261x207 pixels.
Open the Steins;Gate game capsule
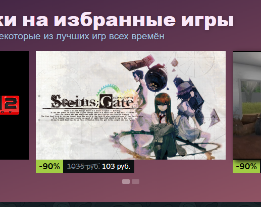pos(131,105)
